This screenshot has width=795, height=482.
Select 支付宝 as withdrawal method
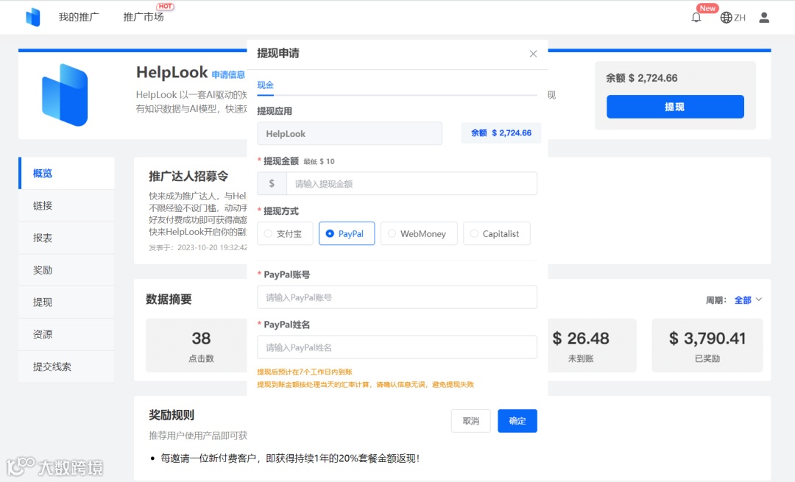[285, 233]
